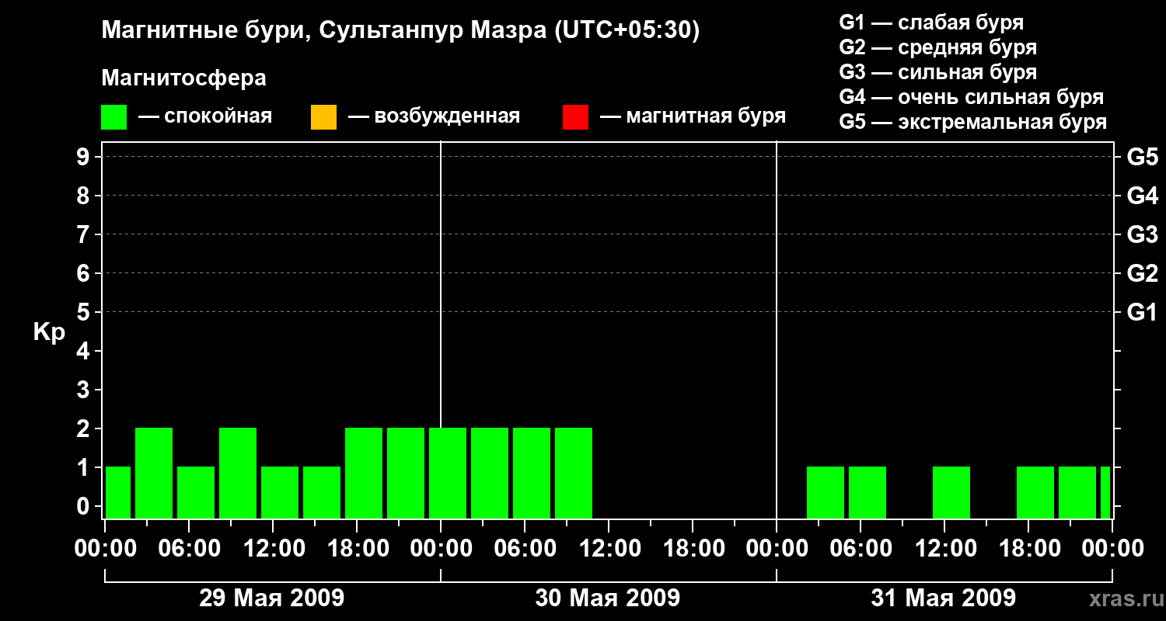1166x621 pixels.
Task: Click the right-axis 'G2' label
Action: (x=1142, y=273)
